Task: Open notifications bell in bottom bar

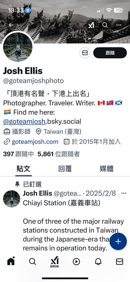Action: (98, 262)
